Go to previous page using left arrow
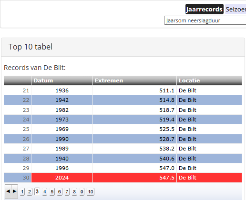The image size is (246, 200). click(8, 191)
